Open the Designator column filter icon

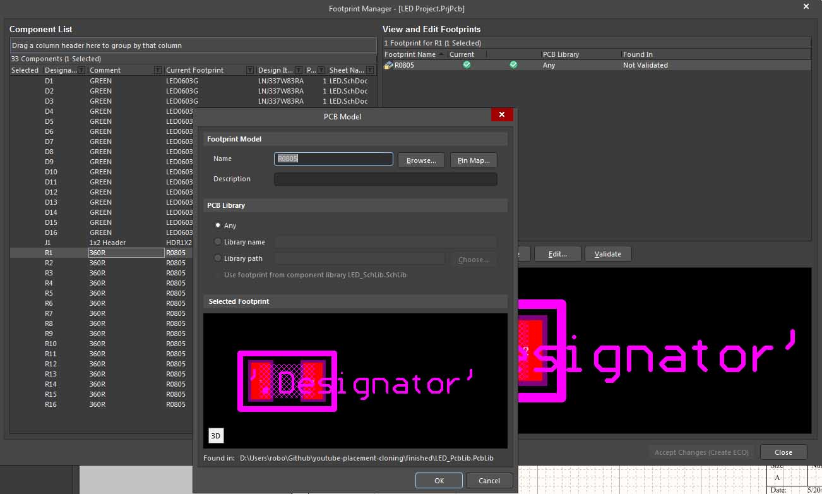[x=81, y=70]
